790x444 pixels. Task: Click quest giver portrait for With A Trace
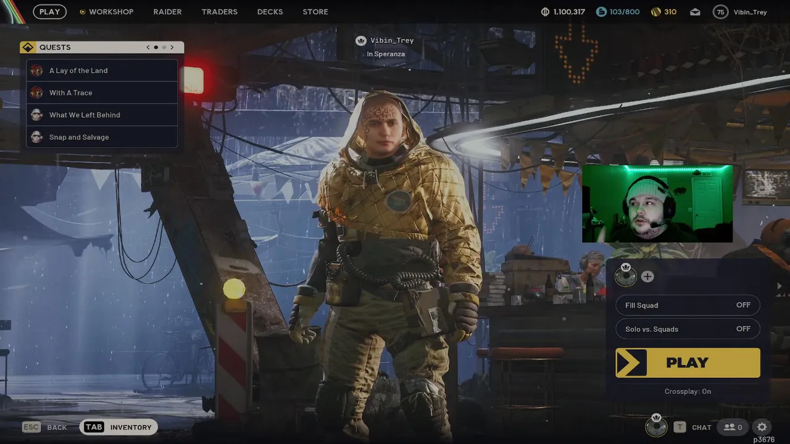pyautogui.click(x=37, y=92)
